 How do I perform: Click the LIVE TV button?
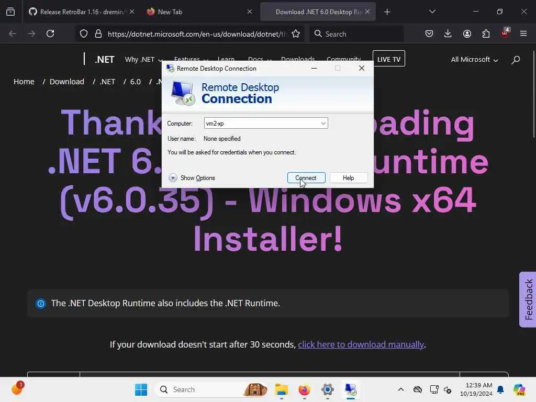[389, 59]
